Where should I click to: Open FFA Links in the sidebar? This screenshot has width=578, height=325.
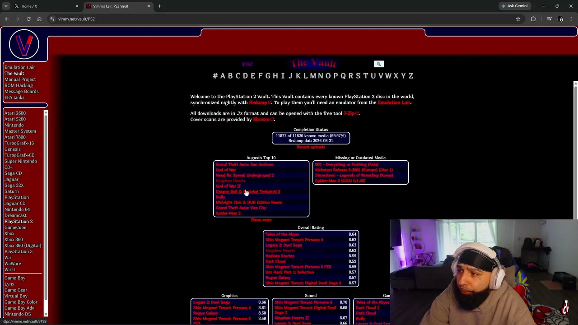14,97
